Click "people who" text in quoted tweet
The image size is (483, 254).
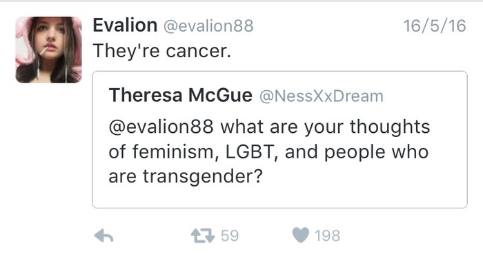tap(377, 153)
